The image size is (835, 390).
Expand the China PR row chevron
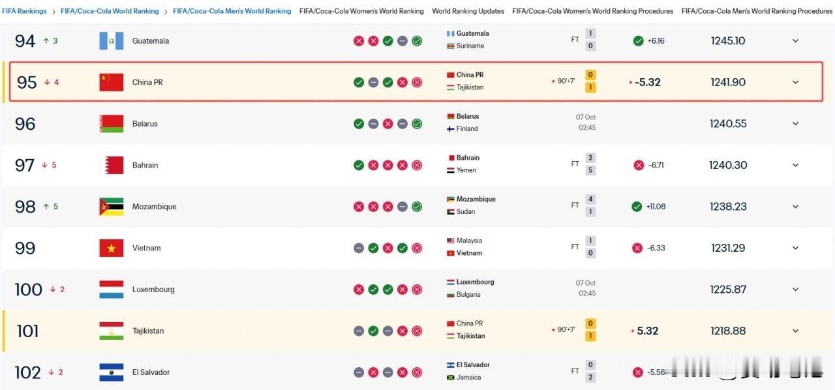795,82
